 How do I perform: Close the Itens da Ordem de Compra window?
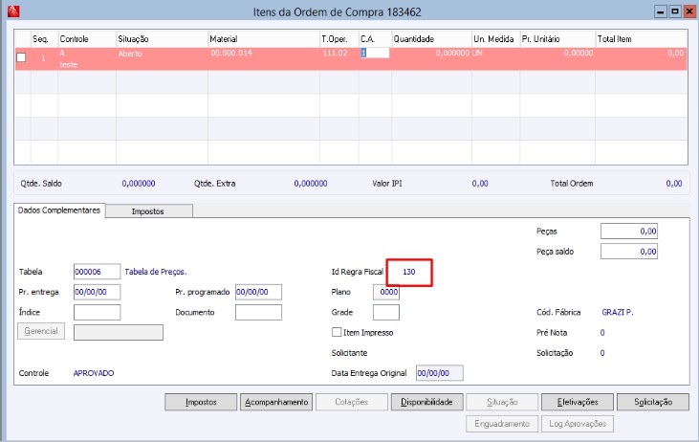click(x=689, y=12)
